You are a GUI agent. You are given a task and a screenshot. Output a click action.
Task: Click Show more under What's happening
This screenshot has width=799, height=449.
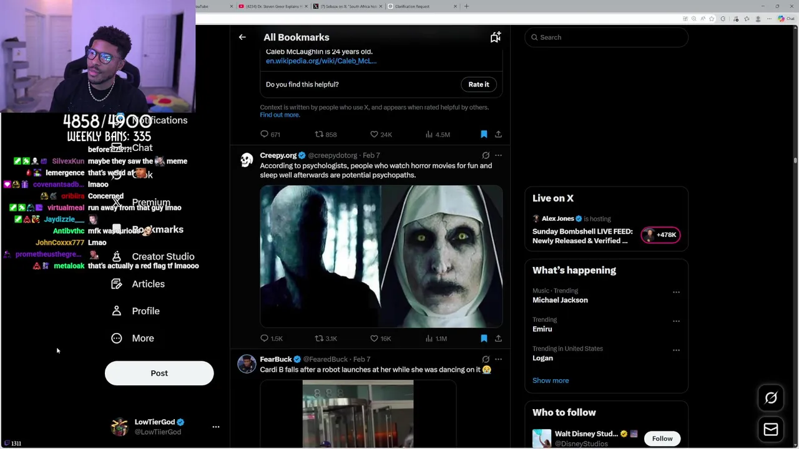tap(551, 380)
